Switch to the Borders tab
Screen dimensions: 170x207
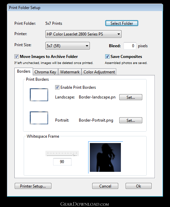pos(24,71)
